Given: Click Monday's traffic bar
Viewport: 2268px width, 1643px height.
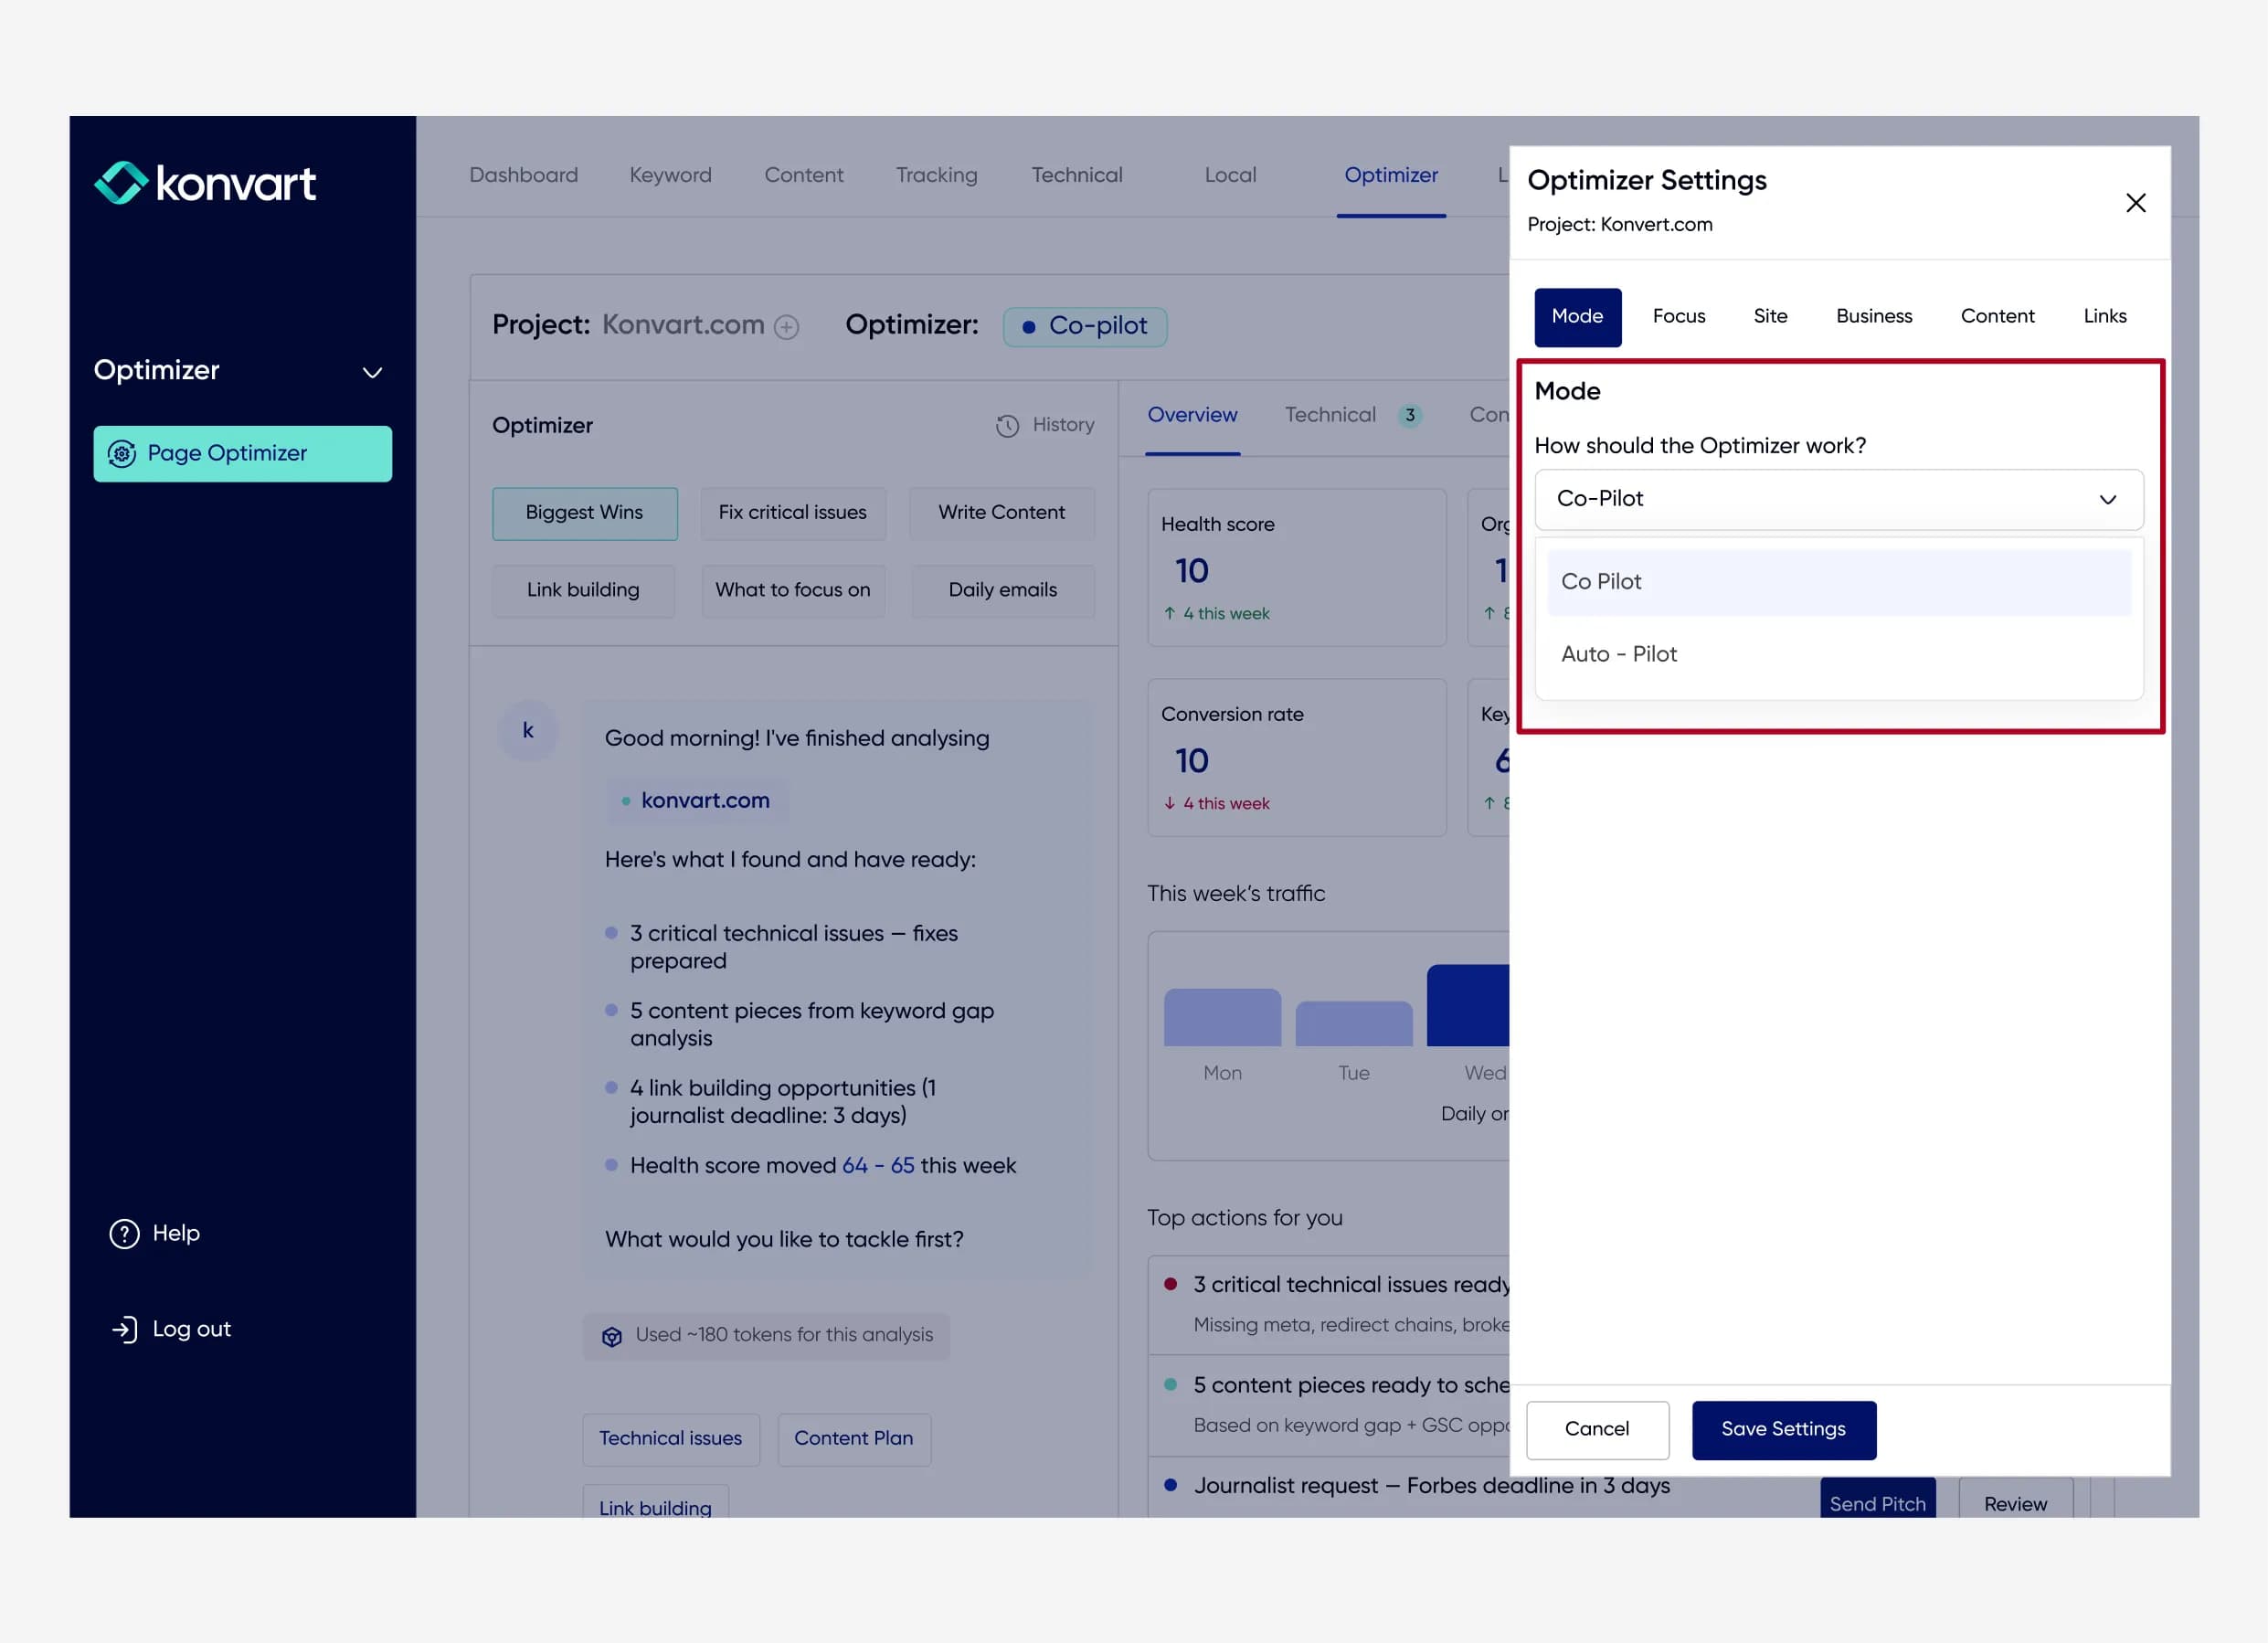Looking at the screenshot, I should click(x=1221, y=1018).
